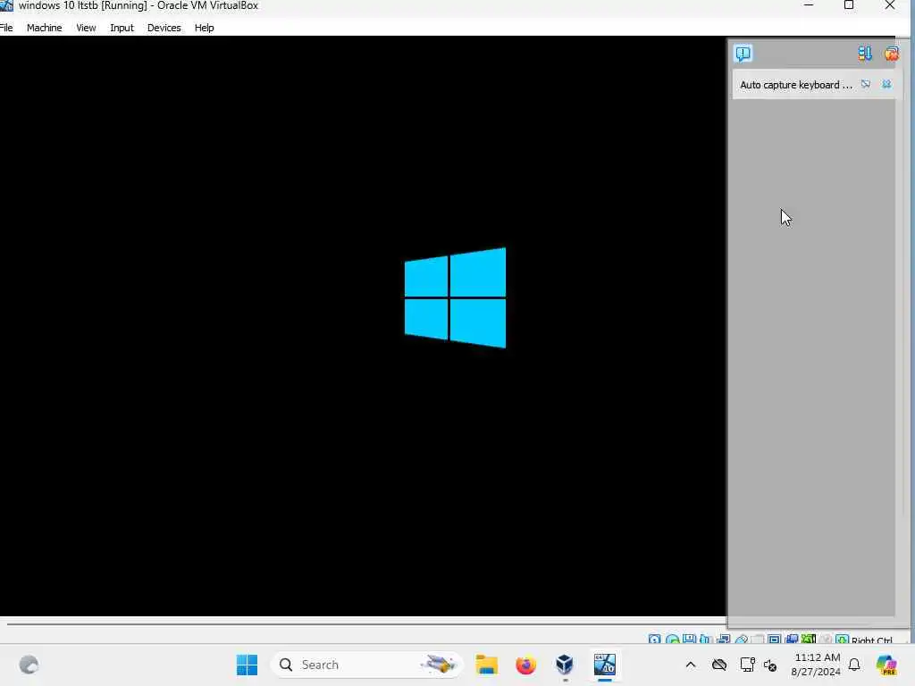Open the Windows Start menu
This screenshot has width=915, height=686.
click(x=247, y=665)
